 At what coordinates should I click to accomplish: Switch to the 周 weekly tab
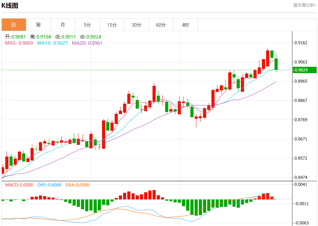pos(38,25)
